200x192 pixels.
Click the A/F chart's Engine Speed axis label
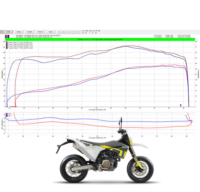97,138
